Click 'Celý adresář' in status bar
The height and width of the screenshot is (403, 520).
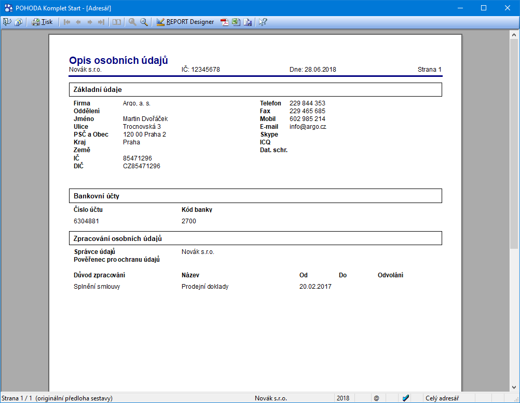(442, 398)
